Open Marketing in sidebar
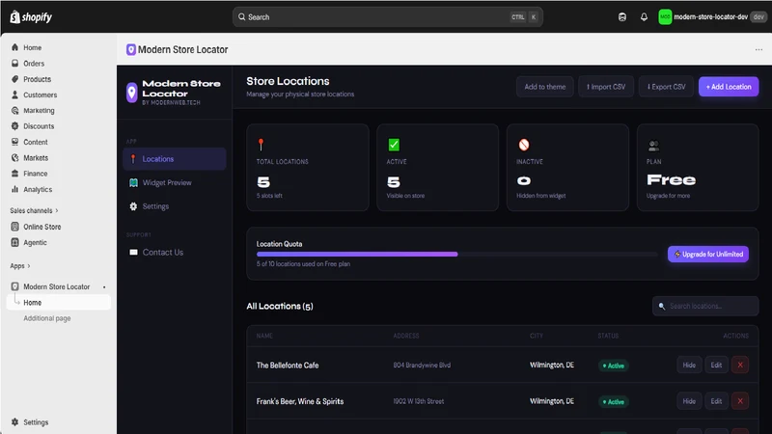The width and height of the screenshot is (772, 434). click(39, 111)
